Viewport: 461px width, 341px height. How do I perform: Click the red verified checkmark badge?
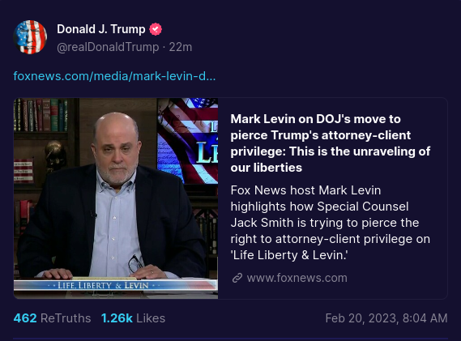point(156,29)
